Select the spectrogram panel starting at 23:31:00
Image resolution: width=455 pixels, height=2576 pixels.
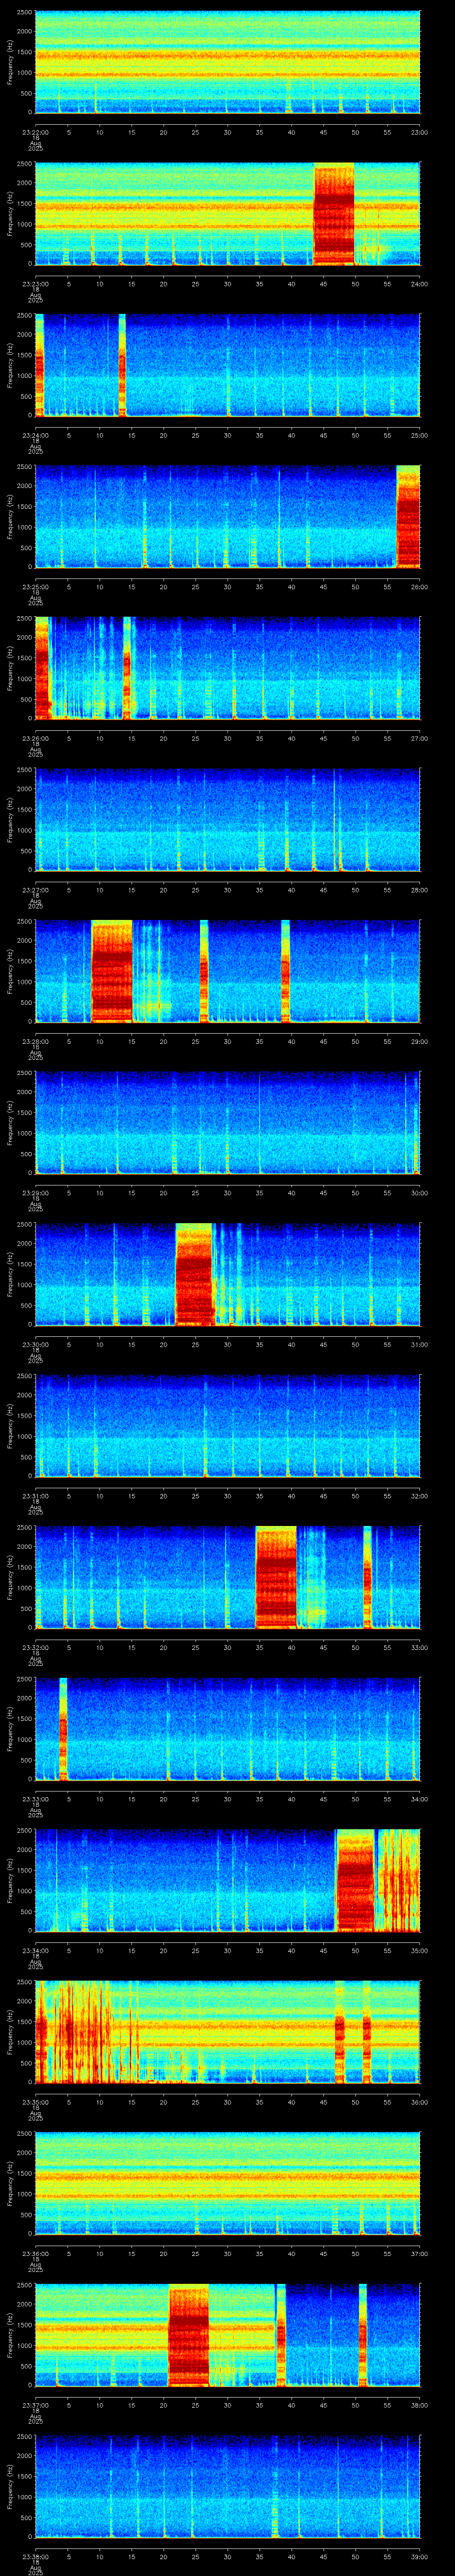[x=227, y=1427]
